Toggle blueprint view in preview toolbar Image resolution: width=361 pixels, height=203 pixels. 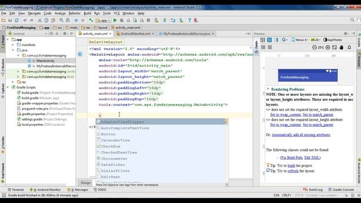click(x=270, y=40)
